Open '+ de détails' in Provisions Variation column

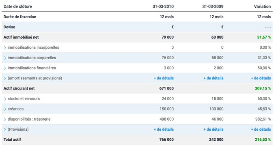pyautogui.click(x=261, y=129)
